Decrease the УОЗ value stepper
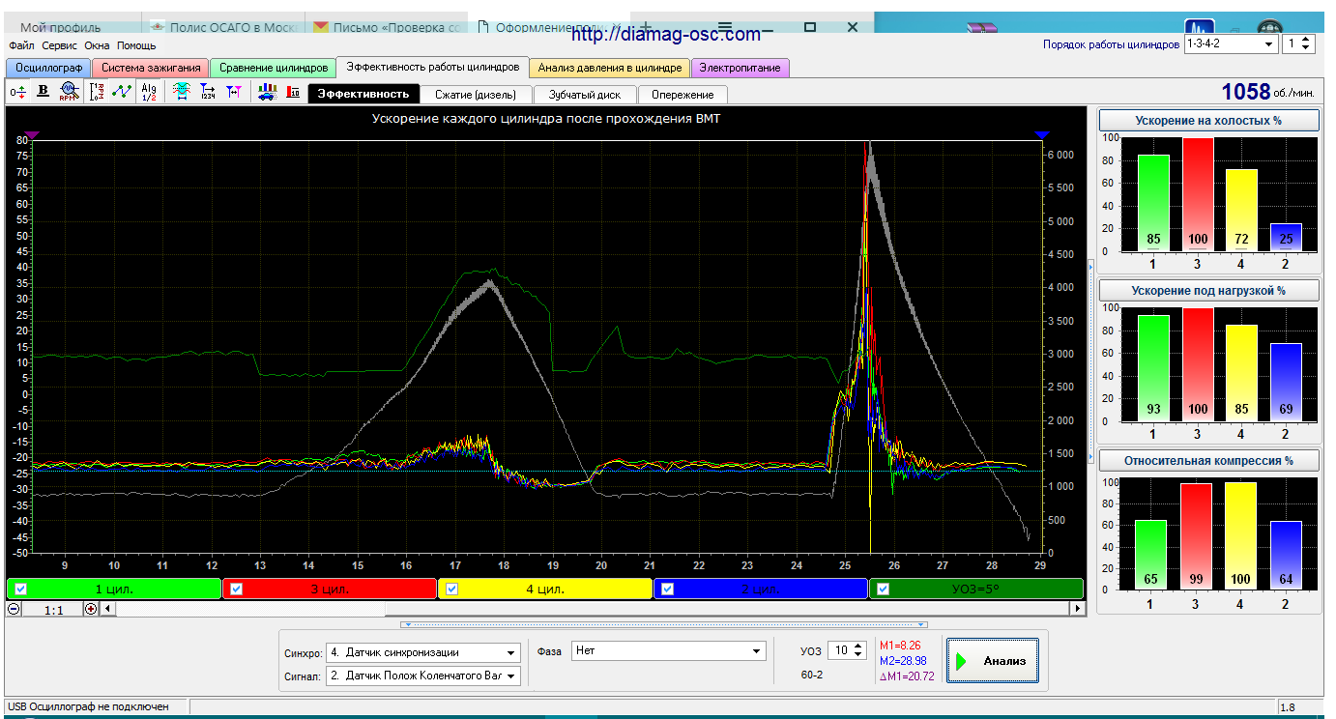Viewport: 1336px width, 719px height. point(857,656)
